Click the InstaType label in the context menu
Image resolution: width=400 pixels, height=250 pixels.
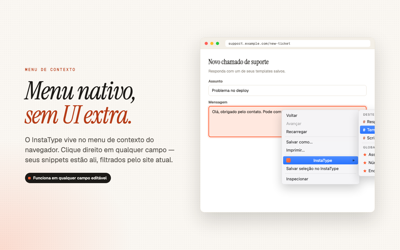322,160
